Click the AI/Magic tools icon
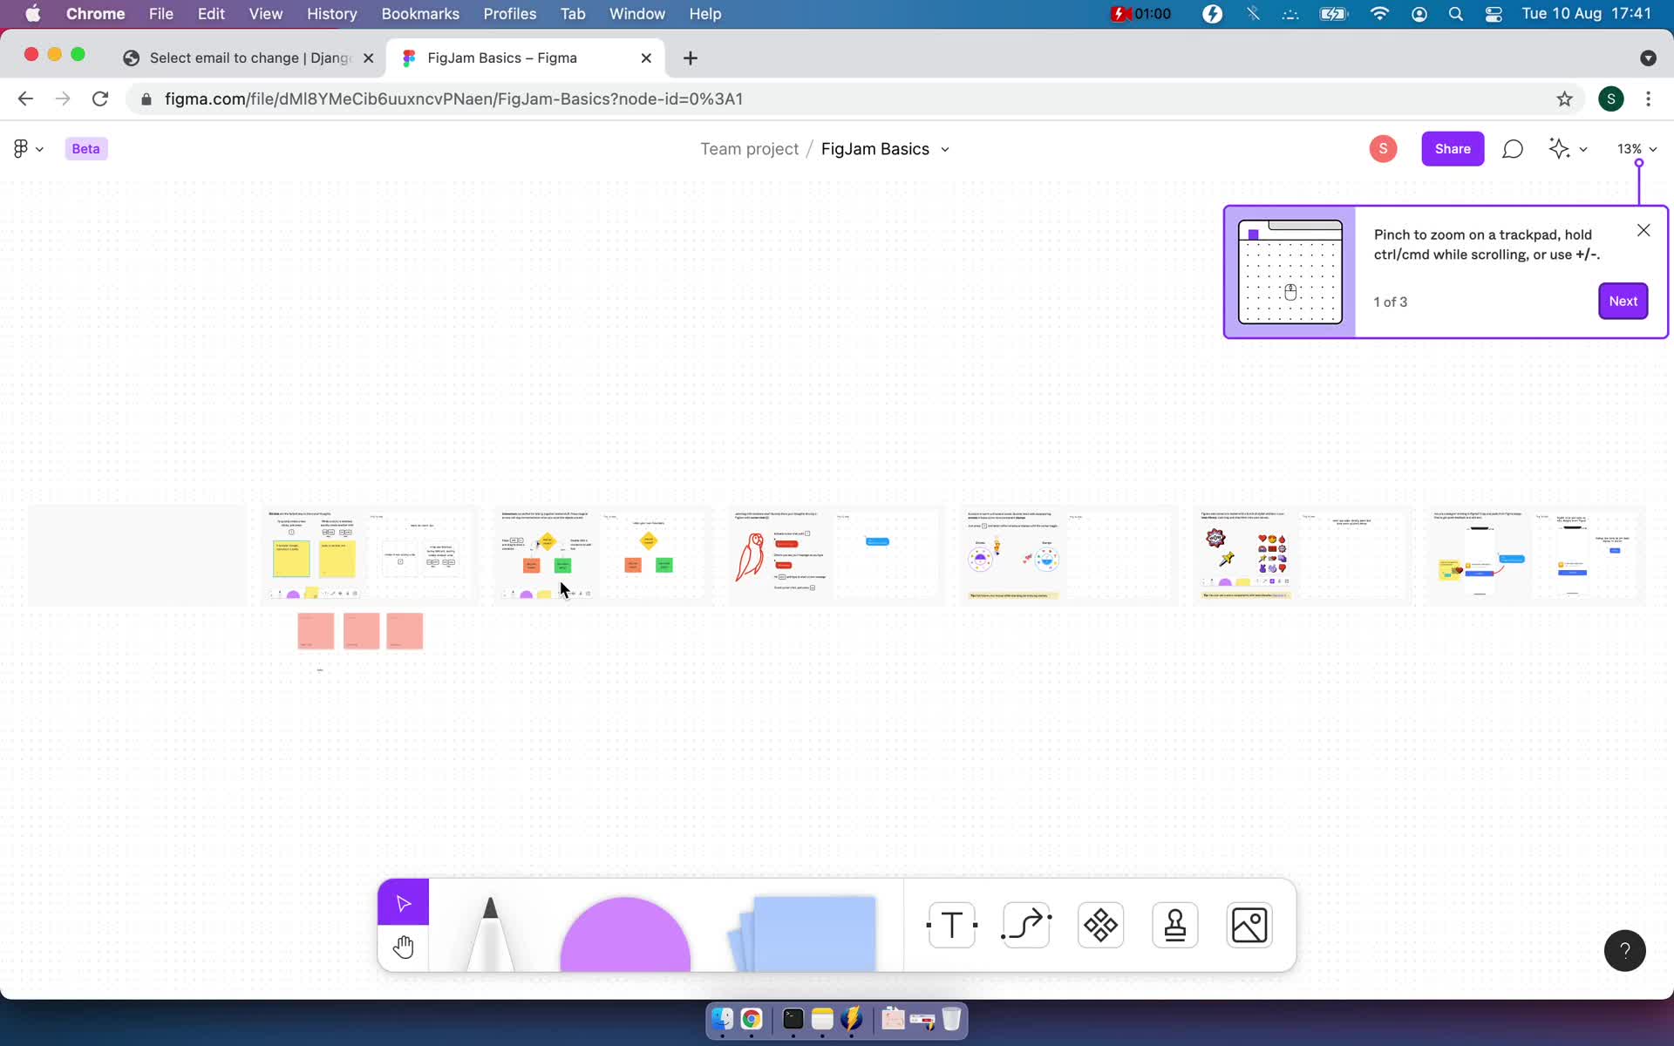The width and height of the screenshot is (1674, 1046). tap(1560, 148)
